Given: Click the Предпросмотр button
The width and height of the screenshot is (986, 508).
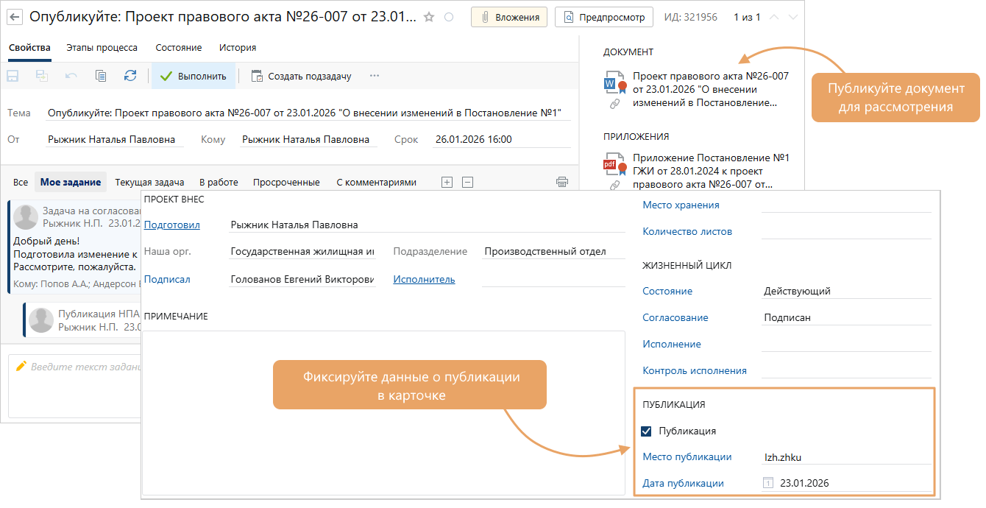Looking at the screenshot, I should pos(603,17).
